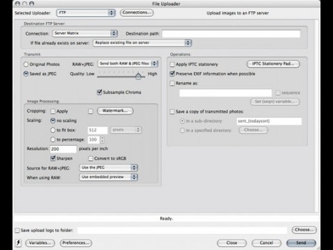The image size is (333, 250).
Task: Open the 'Use the JPEG' source dropdown
Action: 108,167
